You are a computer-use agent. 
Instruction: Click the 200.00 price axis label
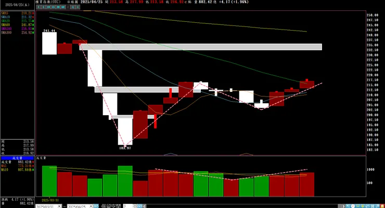coord(373,115)
